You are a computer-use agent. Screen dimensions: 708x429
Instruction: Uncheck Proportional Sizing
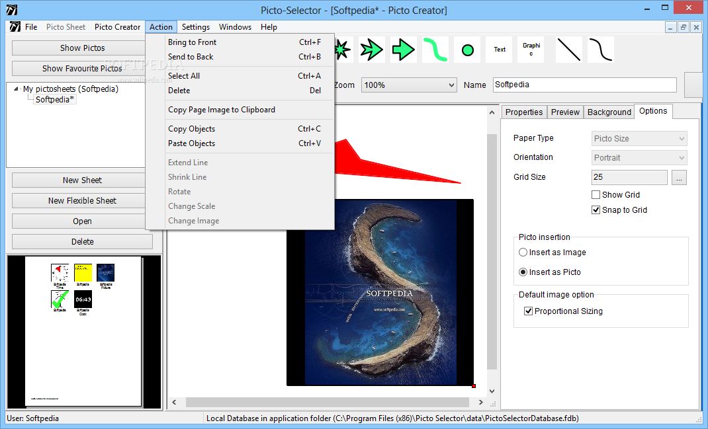pyautogui.click(x=528, y=311)
